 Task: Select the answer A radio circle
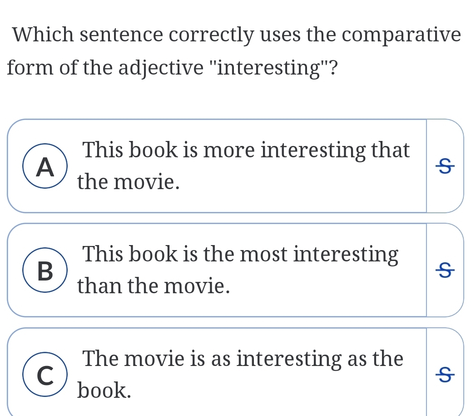45,167
